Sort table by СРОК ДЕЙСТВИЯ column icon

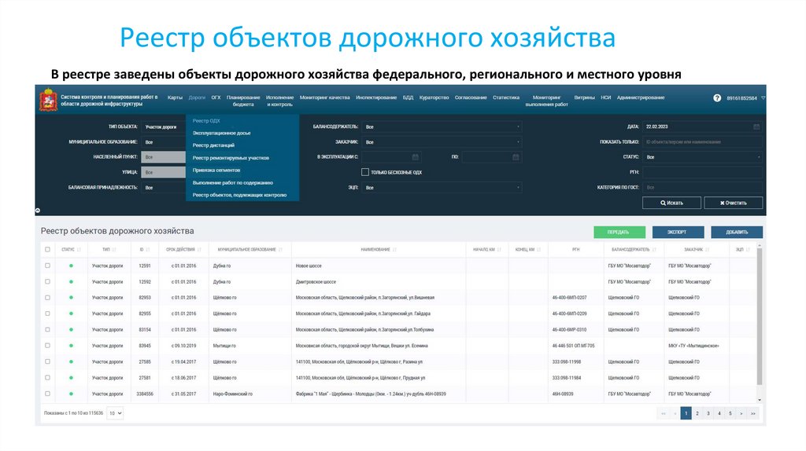tap(199, 250)
